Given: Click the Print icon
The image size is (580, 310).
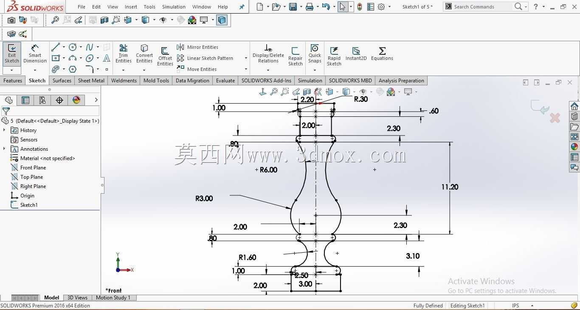Looking at the screenshot, I should point(310,7).
